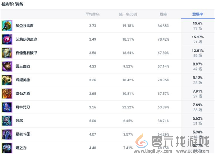Click the 残忍 item icon
The image size is (215, 154).
[x=7, y=121]
